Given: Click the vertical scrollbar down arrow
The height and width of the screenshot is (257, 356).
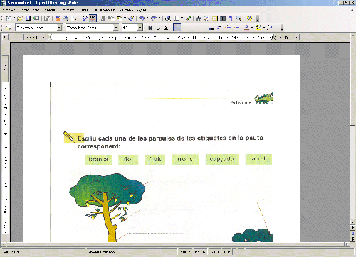Looking at the screenshot, I should [x=352, y=222].
